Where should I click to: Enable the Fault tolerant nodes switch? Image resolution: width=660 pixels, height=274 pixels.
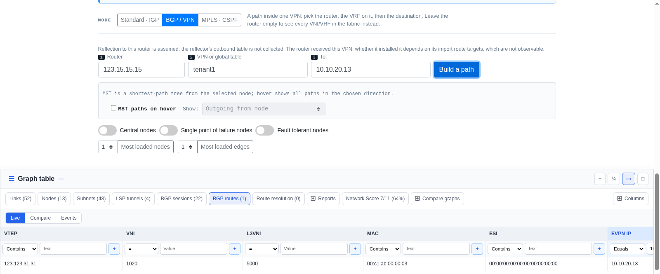[264, 130]
